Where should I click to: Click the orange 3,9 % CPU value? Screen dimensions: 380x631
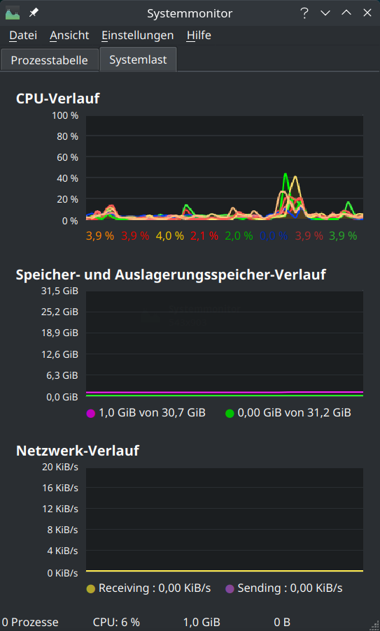(x=100, y=235)
